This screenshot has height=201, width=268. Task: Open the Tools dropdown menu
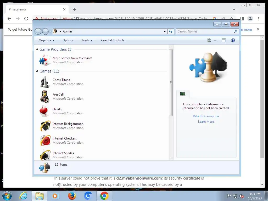87,40
